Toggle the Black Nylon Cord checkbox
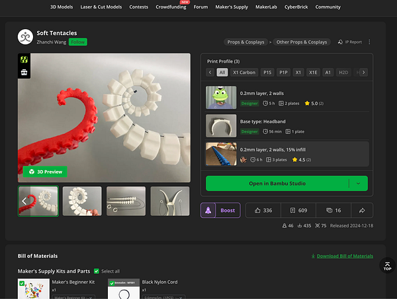The image size is (397, 299). (x=112, y=283)
